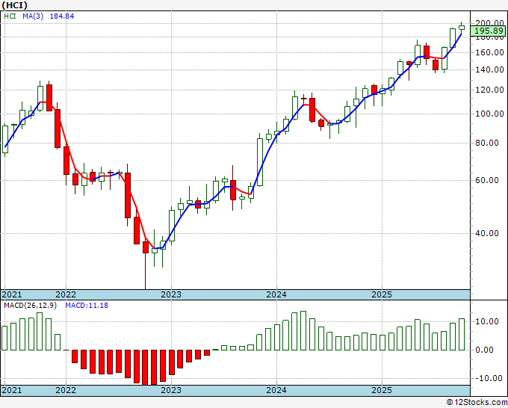This screenshot has height=408, width=508.
Task: Click 2022 on the price chart timeline
Action: coord(66,294)
